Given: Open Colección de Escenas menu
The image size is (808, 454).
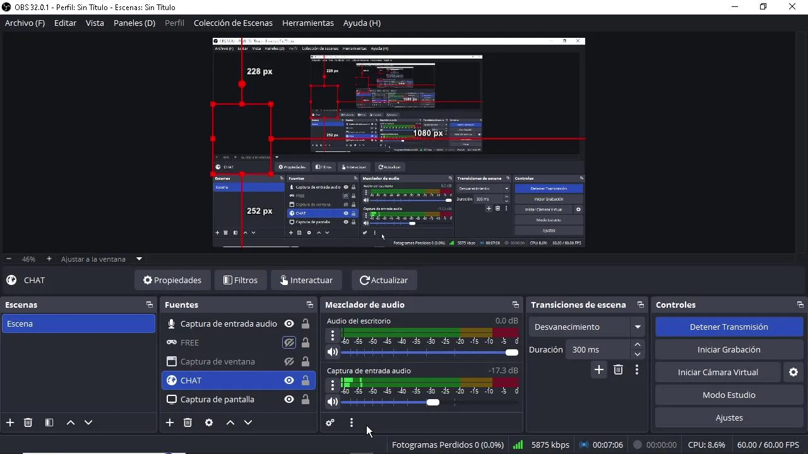Looking at the screenshot, I should click(233, 23).
